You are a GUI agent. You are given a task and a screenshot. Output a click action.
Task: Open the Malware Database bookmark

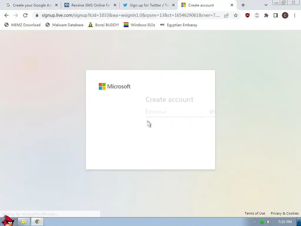(x=64, y=25)
